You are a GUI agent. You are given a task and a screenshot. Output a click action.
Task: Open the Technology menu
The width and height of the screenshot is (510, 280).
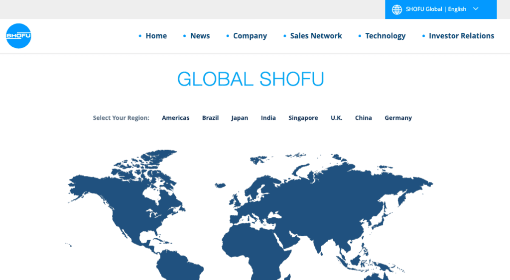point(385,36)
